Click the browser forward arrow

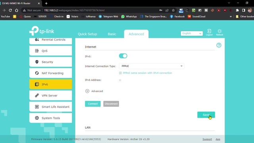[x=4, y=10]
